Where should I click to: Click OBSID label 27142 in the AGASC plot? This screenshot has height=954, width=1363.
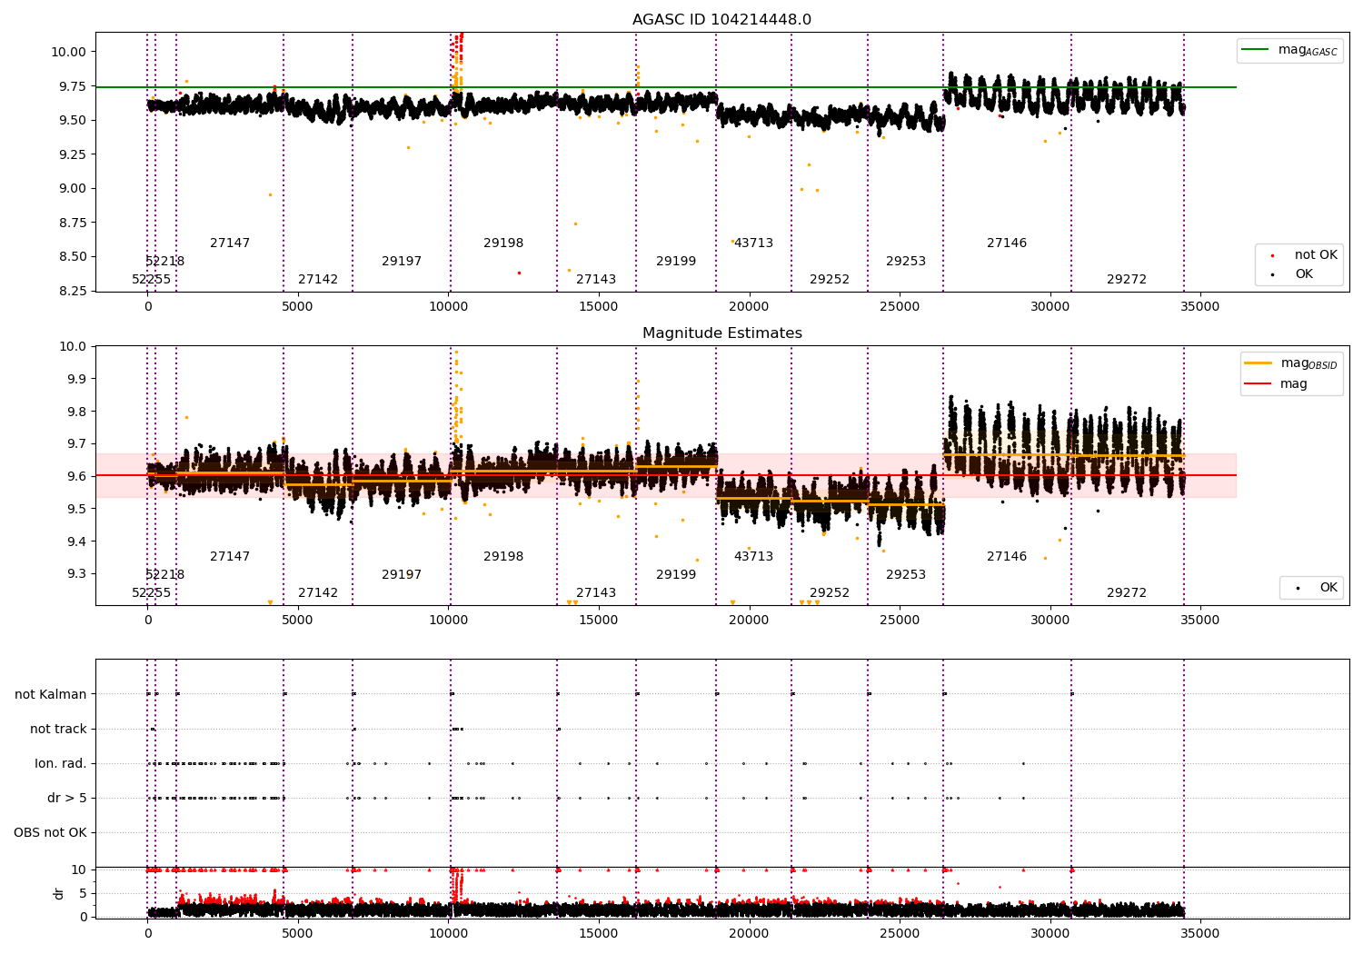pyautogui.click(x=318, y=280)
